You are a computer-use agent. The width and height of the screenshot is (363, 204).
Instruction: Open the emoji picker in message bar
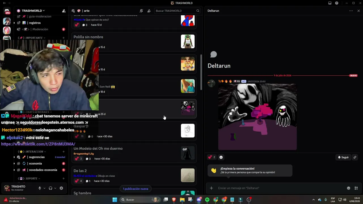[x=349, y=188]
